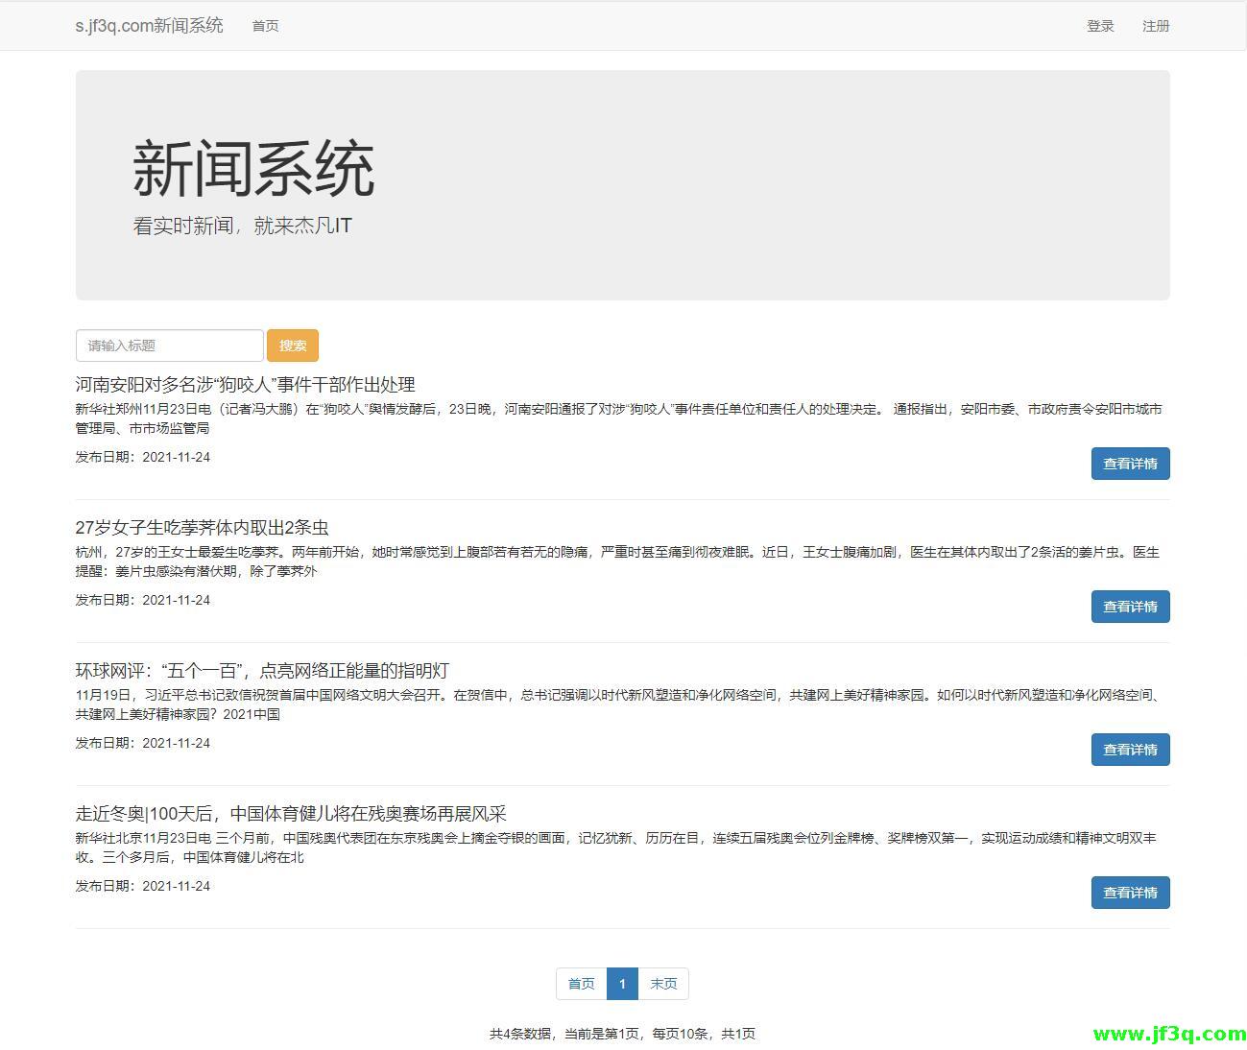Click the large 新闻系统 banner heading
1247x1050 pixels.
tap(253, 169)
